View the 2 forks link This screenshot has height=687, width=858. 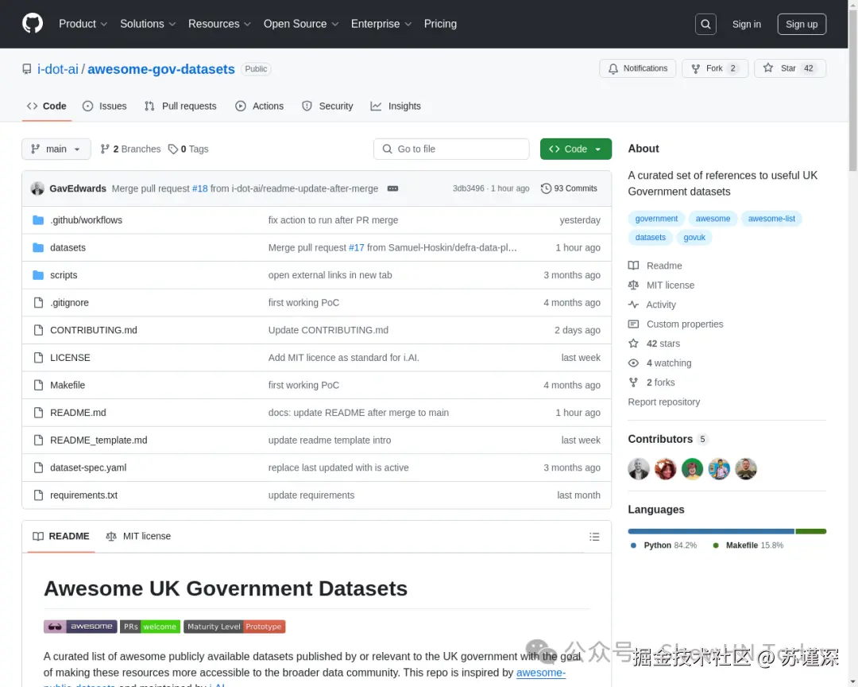(651, 382)
